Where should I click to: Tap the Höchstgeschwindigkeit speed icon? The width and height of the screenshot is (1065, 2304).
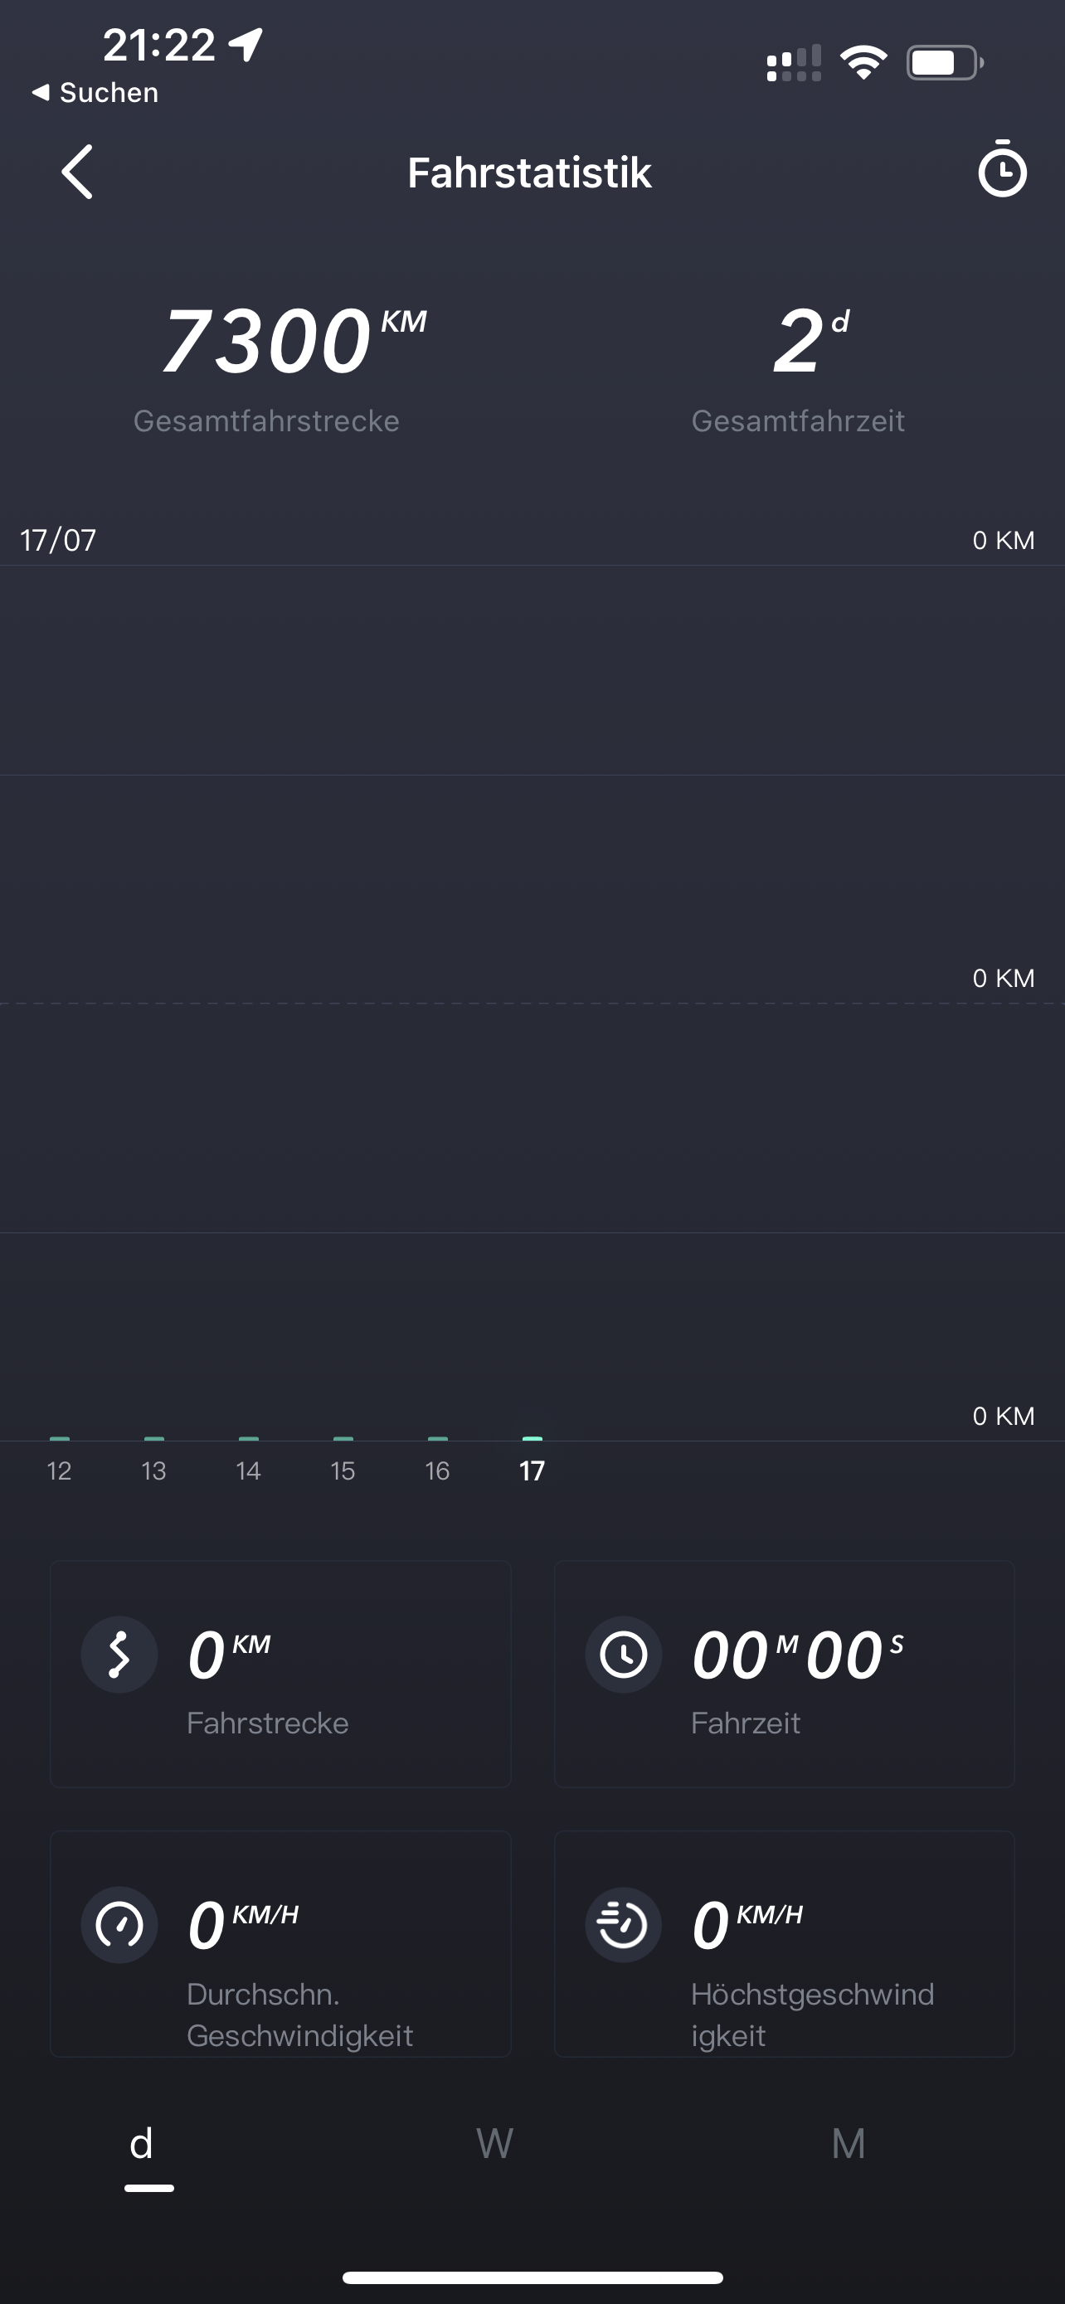pos(623,1925)
